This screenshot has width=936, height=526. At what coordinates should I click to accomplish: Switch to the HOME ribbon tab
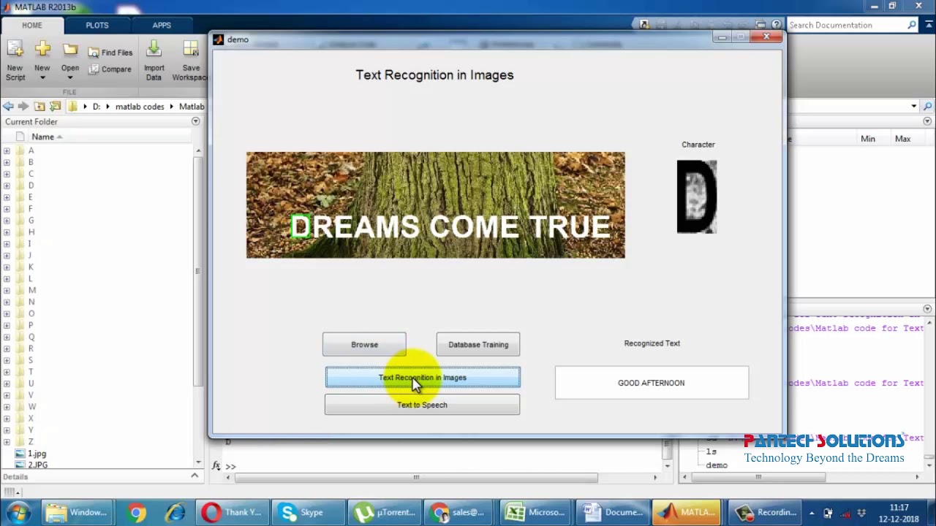click(x=32, y=25)
